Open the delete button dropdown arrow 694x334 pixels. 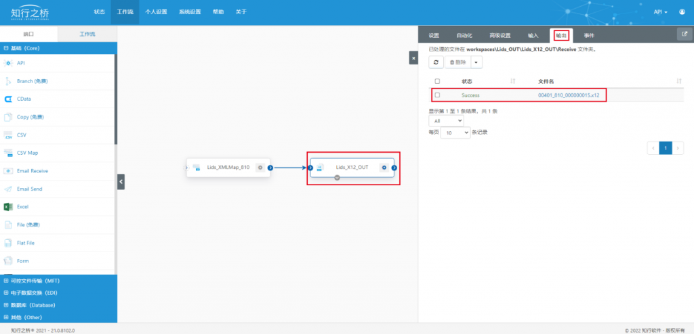click(476, 62)
